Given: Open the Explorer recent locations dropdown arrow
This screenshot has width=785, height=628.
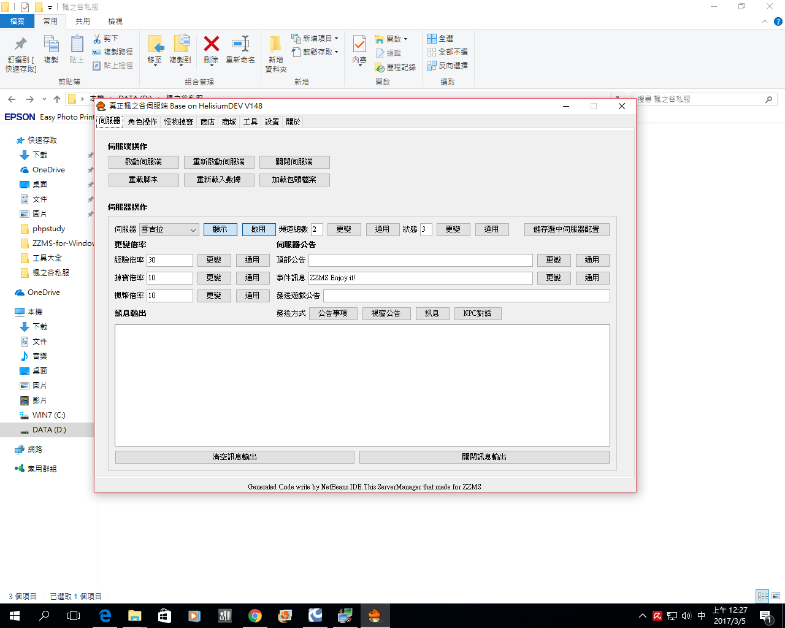Looking at the screenshot, I should click(44, 99).
